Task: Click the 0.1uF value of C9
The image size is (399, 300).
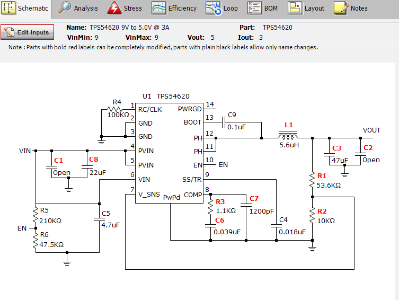Action: pos(237,127)
